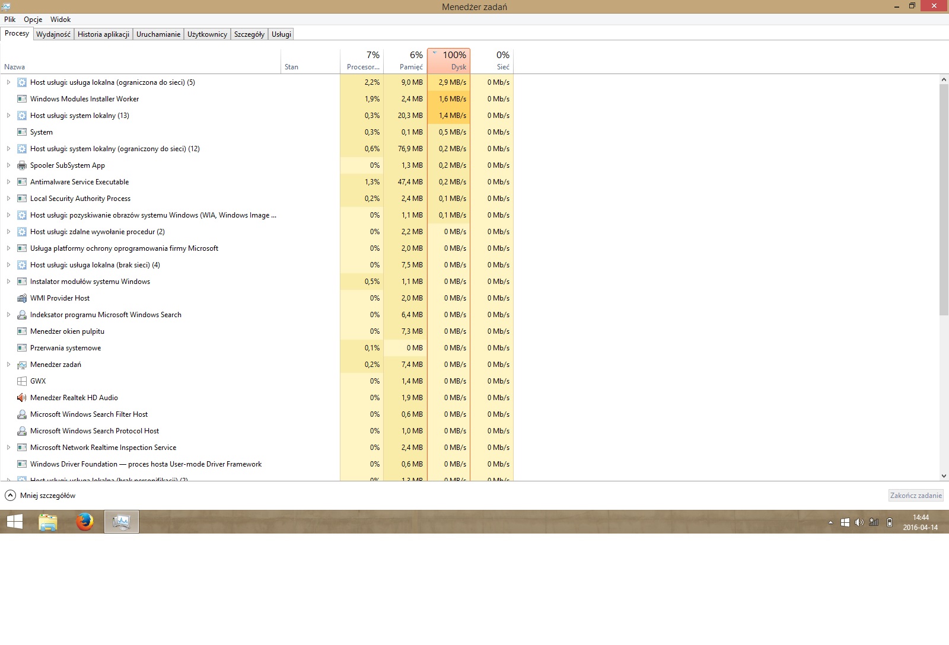Click the Instalator modułów systemu Windows icon
The image size is (949, 645).
point(22,282)
